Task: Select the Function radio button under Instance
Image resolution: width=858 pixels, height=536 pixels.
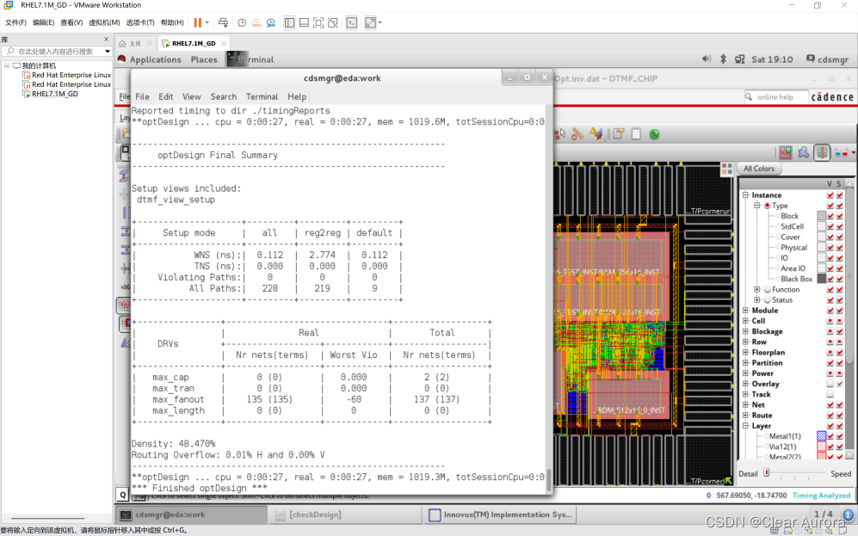Action: 767,289
